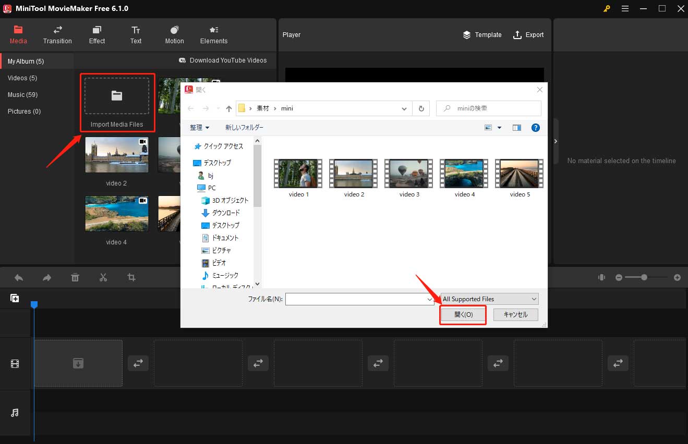Select ミュージック folder in navigation tree

point(220,275)
